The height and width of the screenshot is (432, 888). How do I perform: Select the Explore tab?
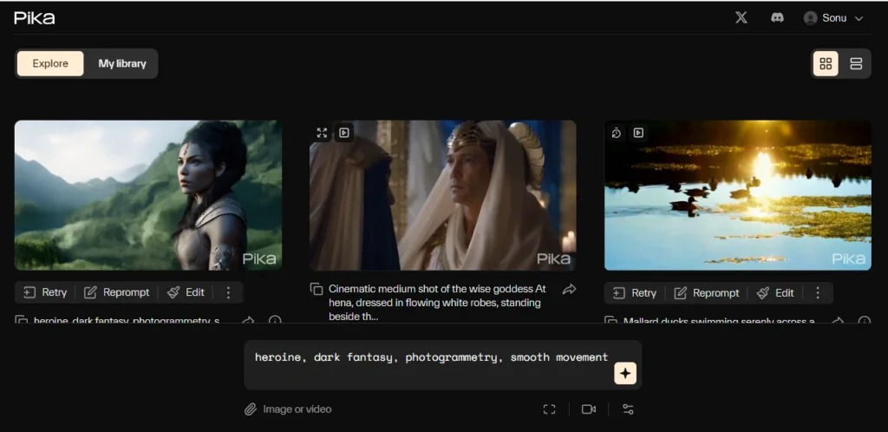pos(50,63)
